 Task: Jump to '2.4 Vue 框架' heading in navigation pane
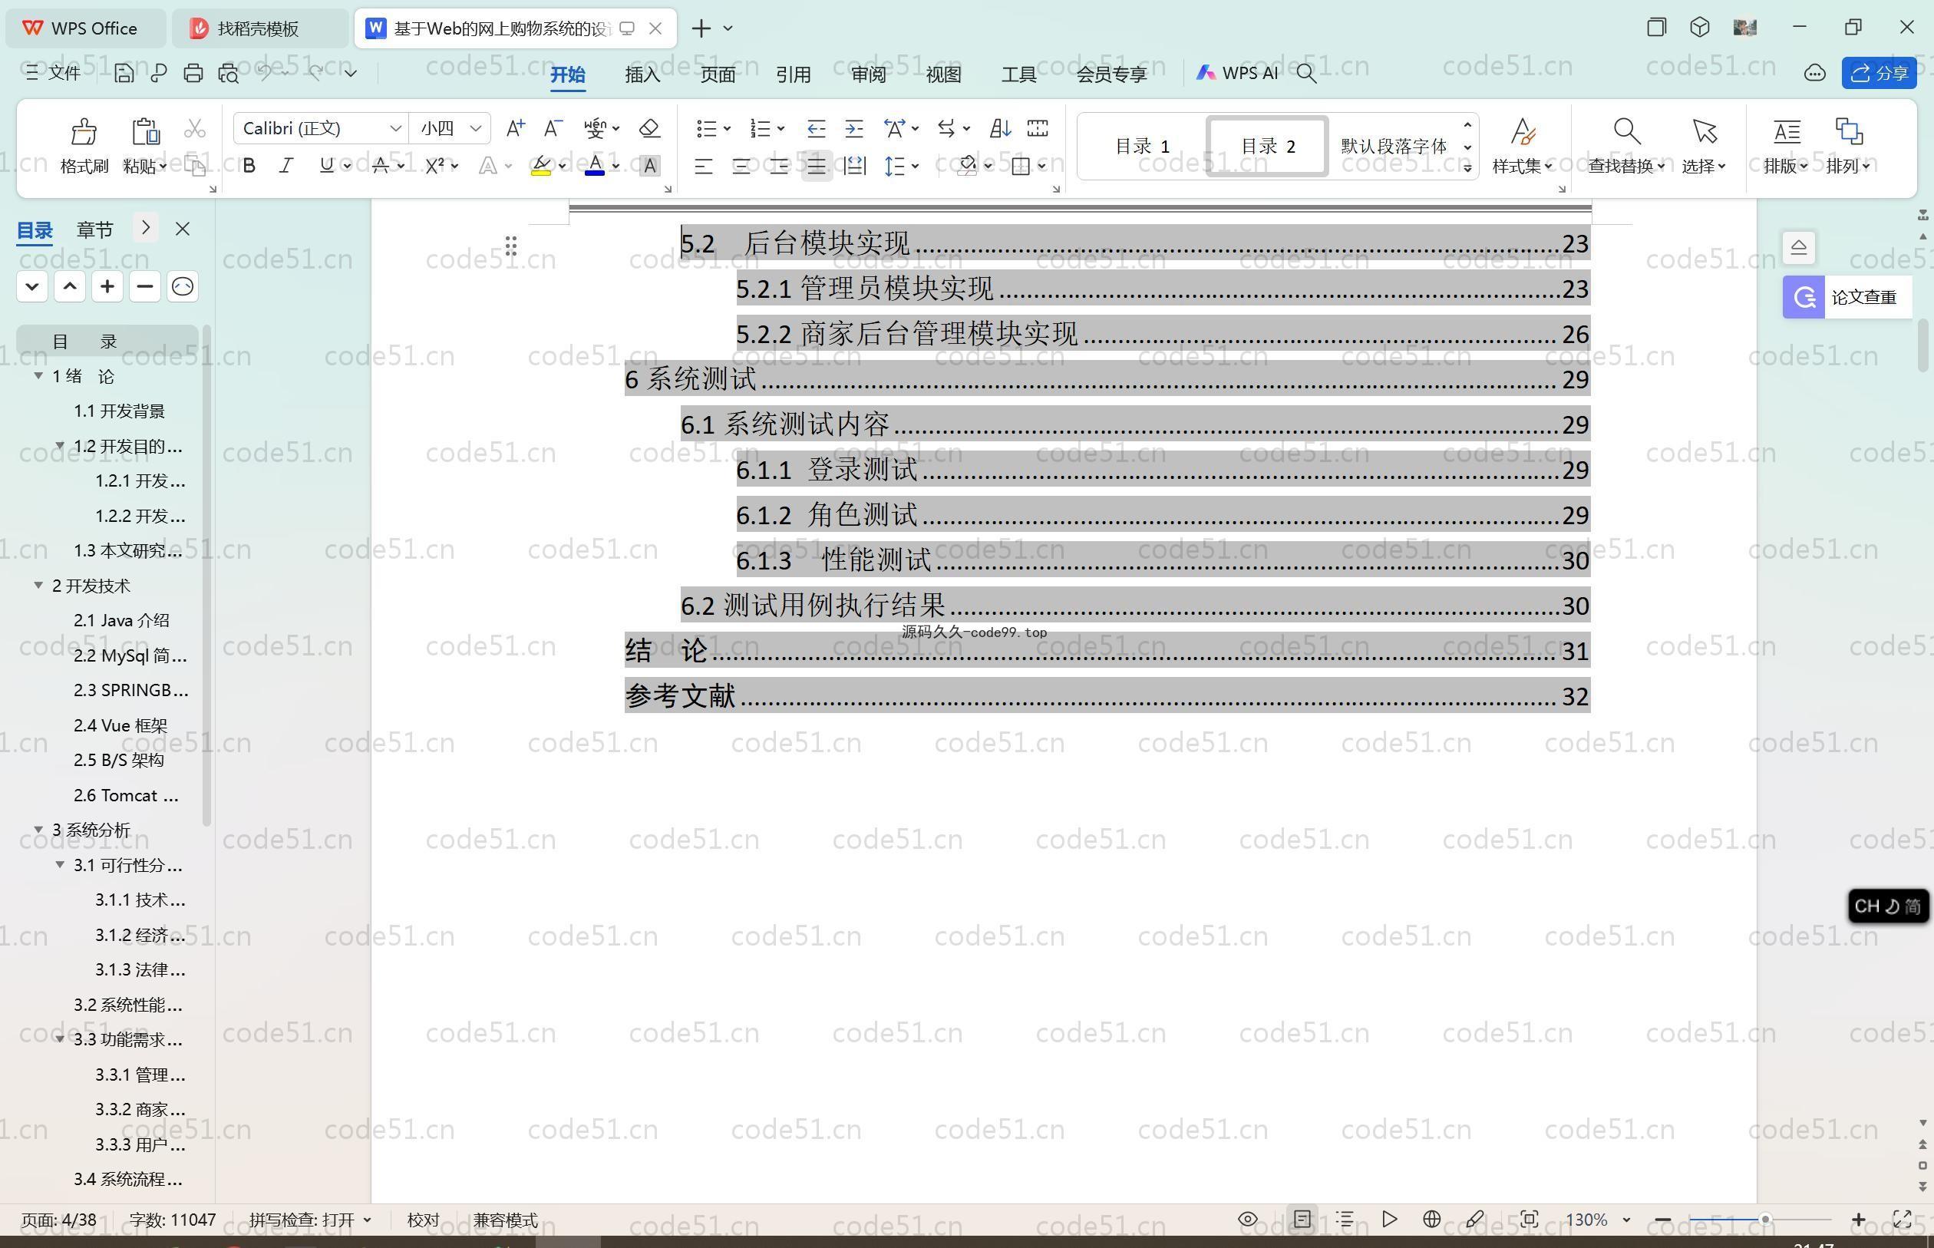click(x=120, y=725)
